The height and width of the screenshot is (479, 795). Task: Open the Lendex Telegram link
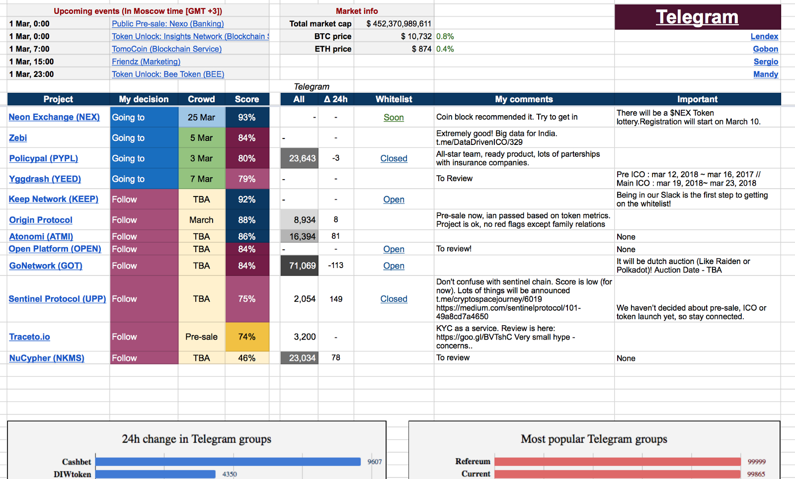(765, 36)
